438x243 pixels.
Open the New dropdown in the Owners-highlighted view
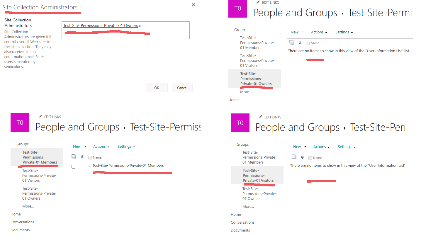[x=297, y=32]
